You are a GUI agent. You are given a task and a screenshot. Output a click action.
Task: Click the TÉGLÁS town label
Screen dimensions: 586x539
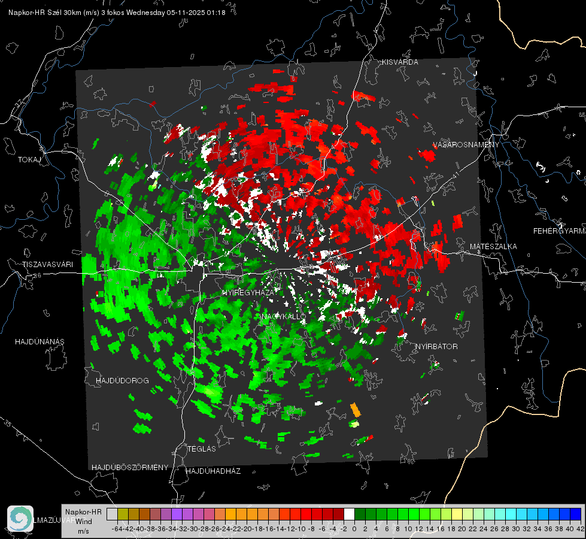(x=202, y=449)
